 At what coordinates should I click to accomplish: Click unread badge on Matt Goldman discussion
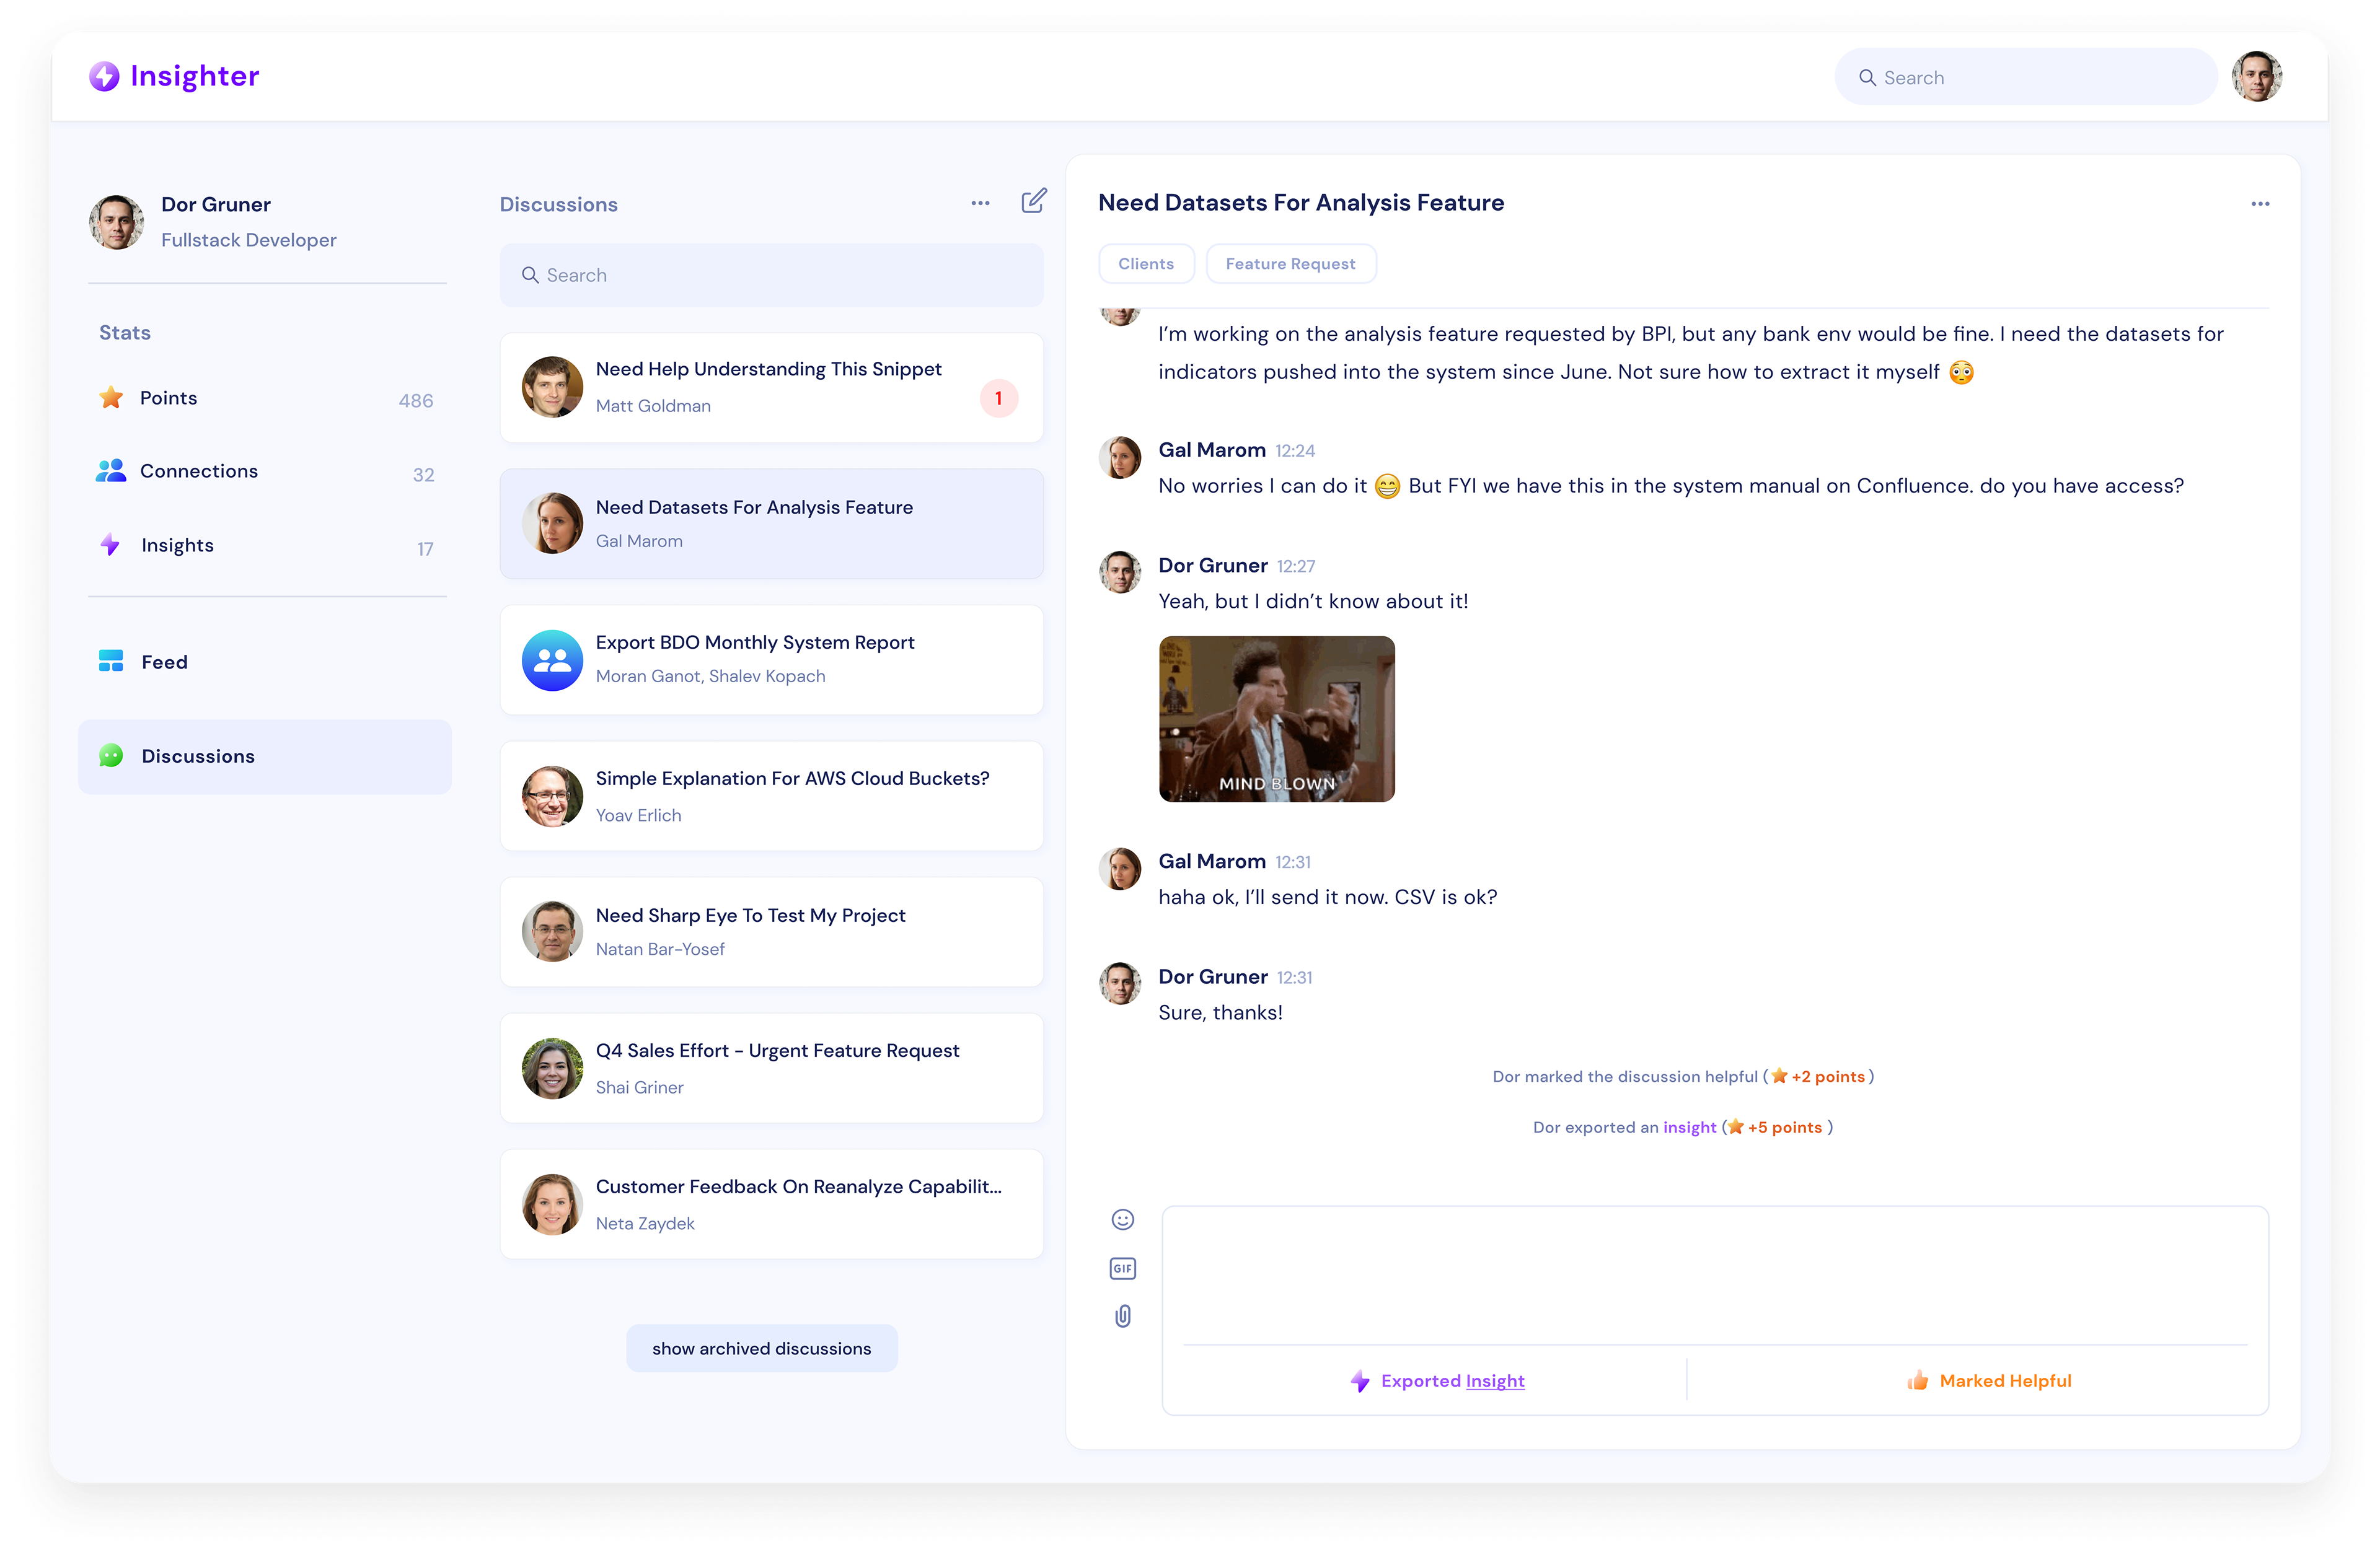point(998,398)
